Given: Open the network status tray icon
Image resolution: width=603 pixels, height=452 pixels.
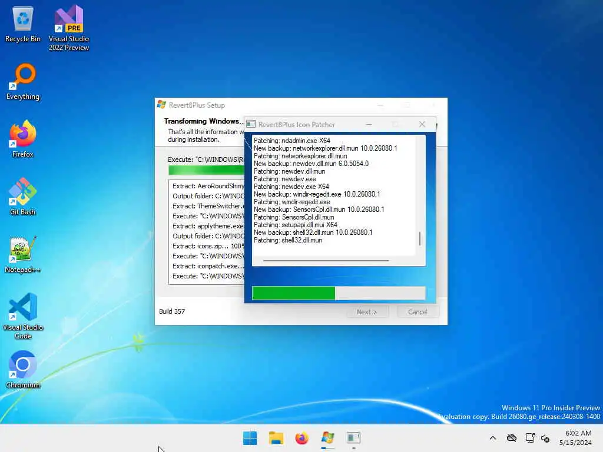Looking at the screenshot, I should click(x=530, y=438).
